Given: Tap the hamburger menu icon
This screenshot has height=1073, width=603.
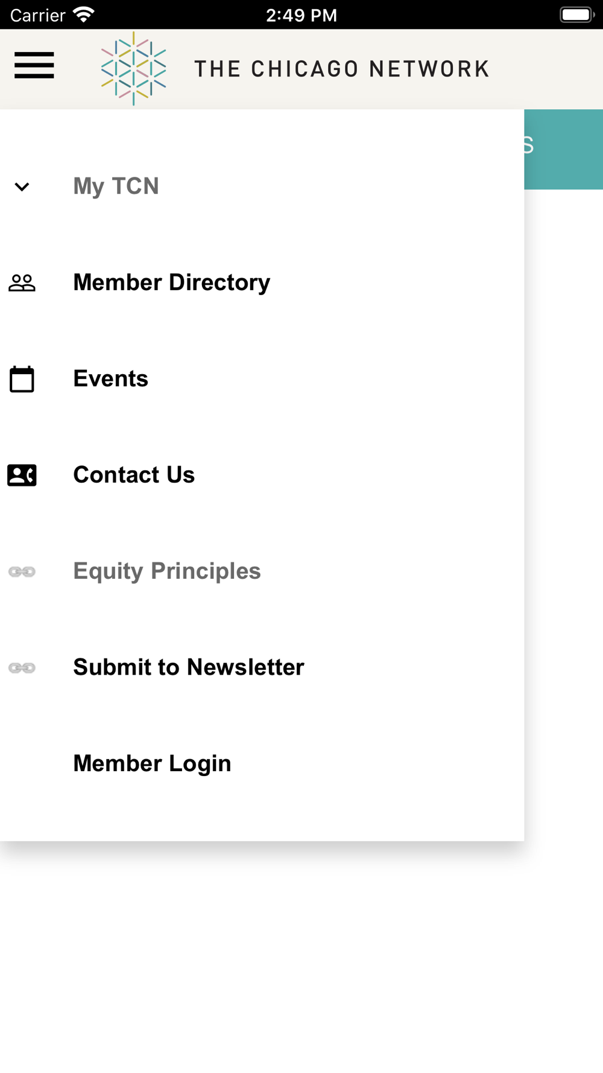Looking at the screenshot, I should click(34, 65).
